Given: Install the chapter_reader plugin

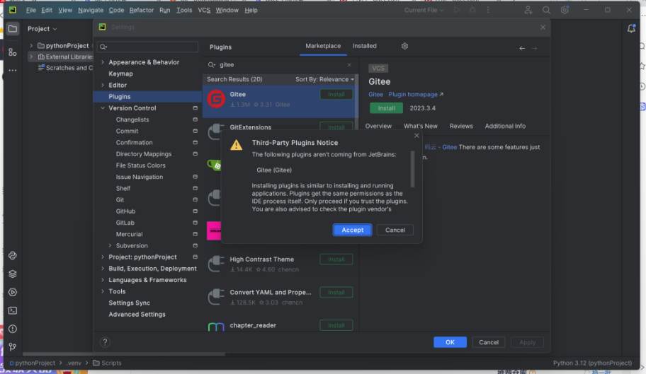Looking at the screenshot, I should click(336, 325).
